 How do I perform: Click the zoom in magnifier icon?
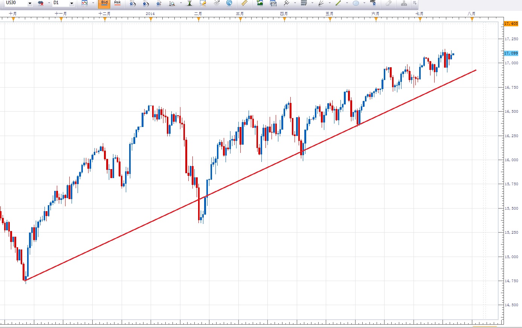[133, 3]
